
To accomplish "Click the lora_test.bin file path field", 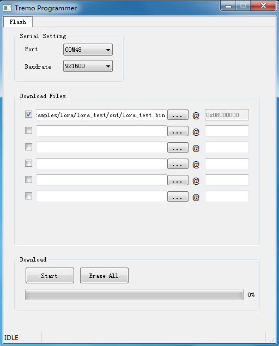I will (x=101, y=115).
